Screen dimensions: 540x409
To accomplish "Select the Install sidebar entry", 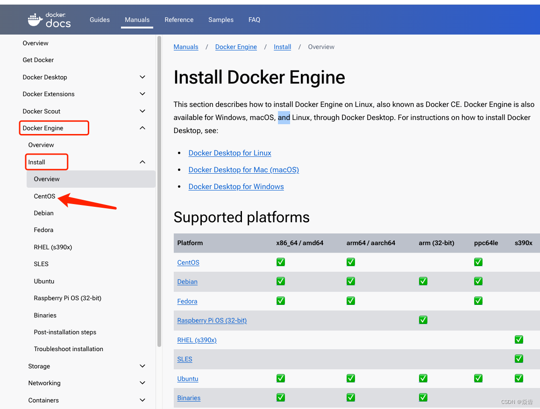I will click(36, 162).
